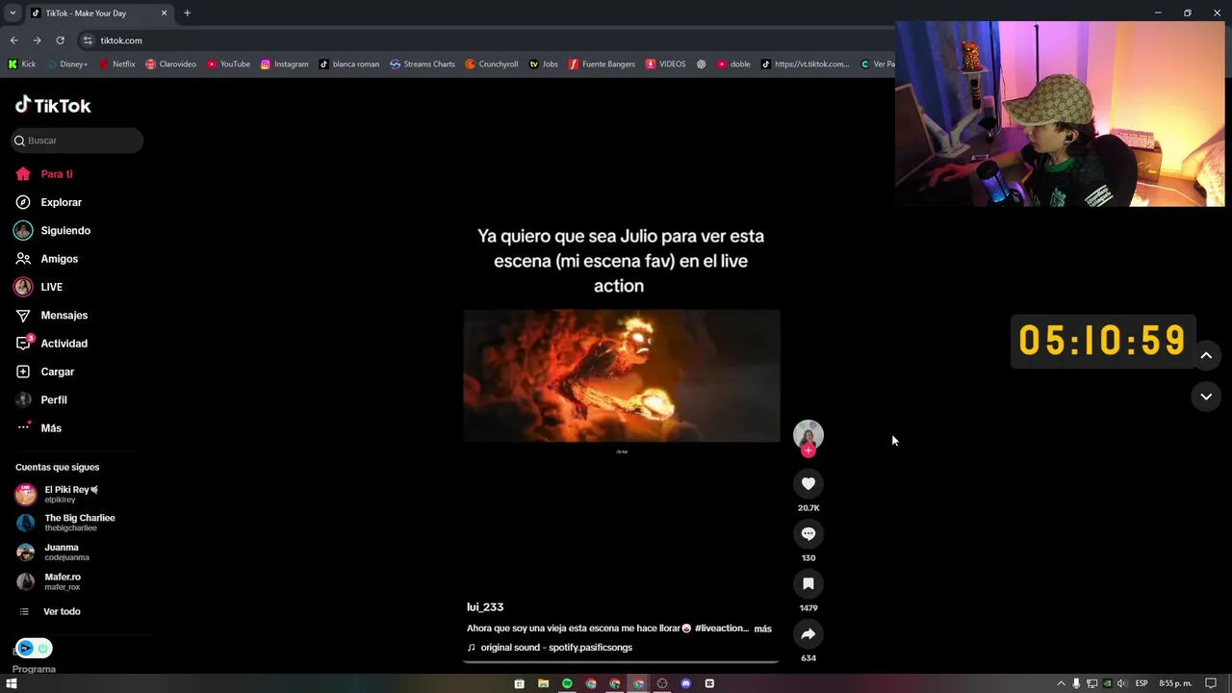Focus the Buscar search field
The image size is (1232, 693).
[77, 141]
